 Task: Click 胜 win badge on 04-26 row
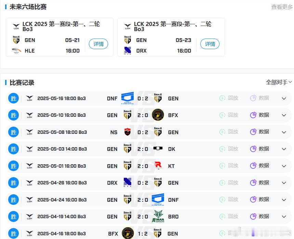click(13, 183)
